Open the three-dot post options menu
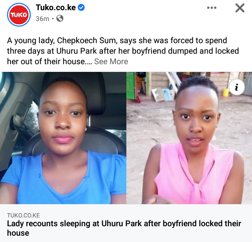Viewport: 252px width, 242px height. 212,8
